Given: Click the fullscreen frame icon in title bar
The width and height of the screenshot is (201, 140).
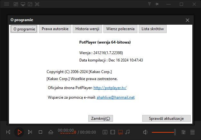Looking at the screenshot, I should point(37,4).
